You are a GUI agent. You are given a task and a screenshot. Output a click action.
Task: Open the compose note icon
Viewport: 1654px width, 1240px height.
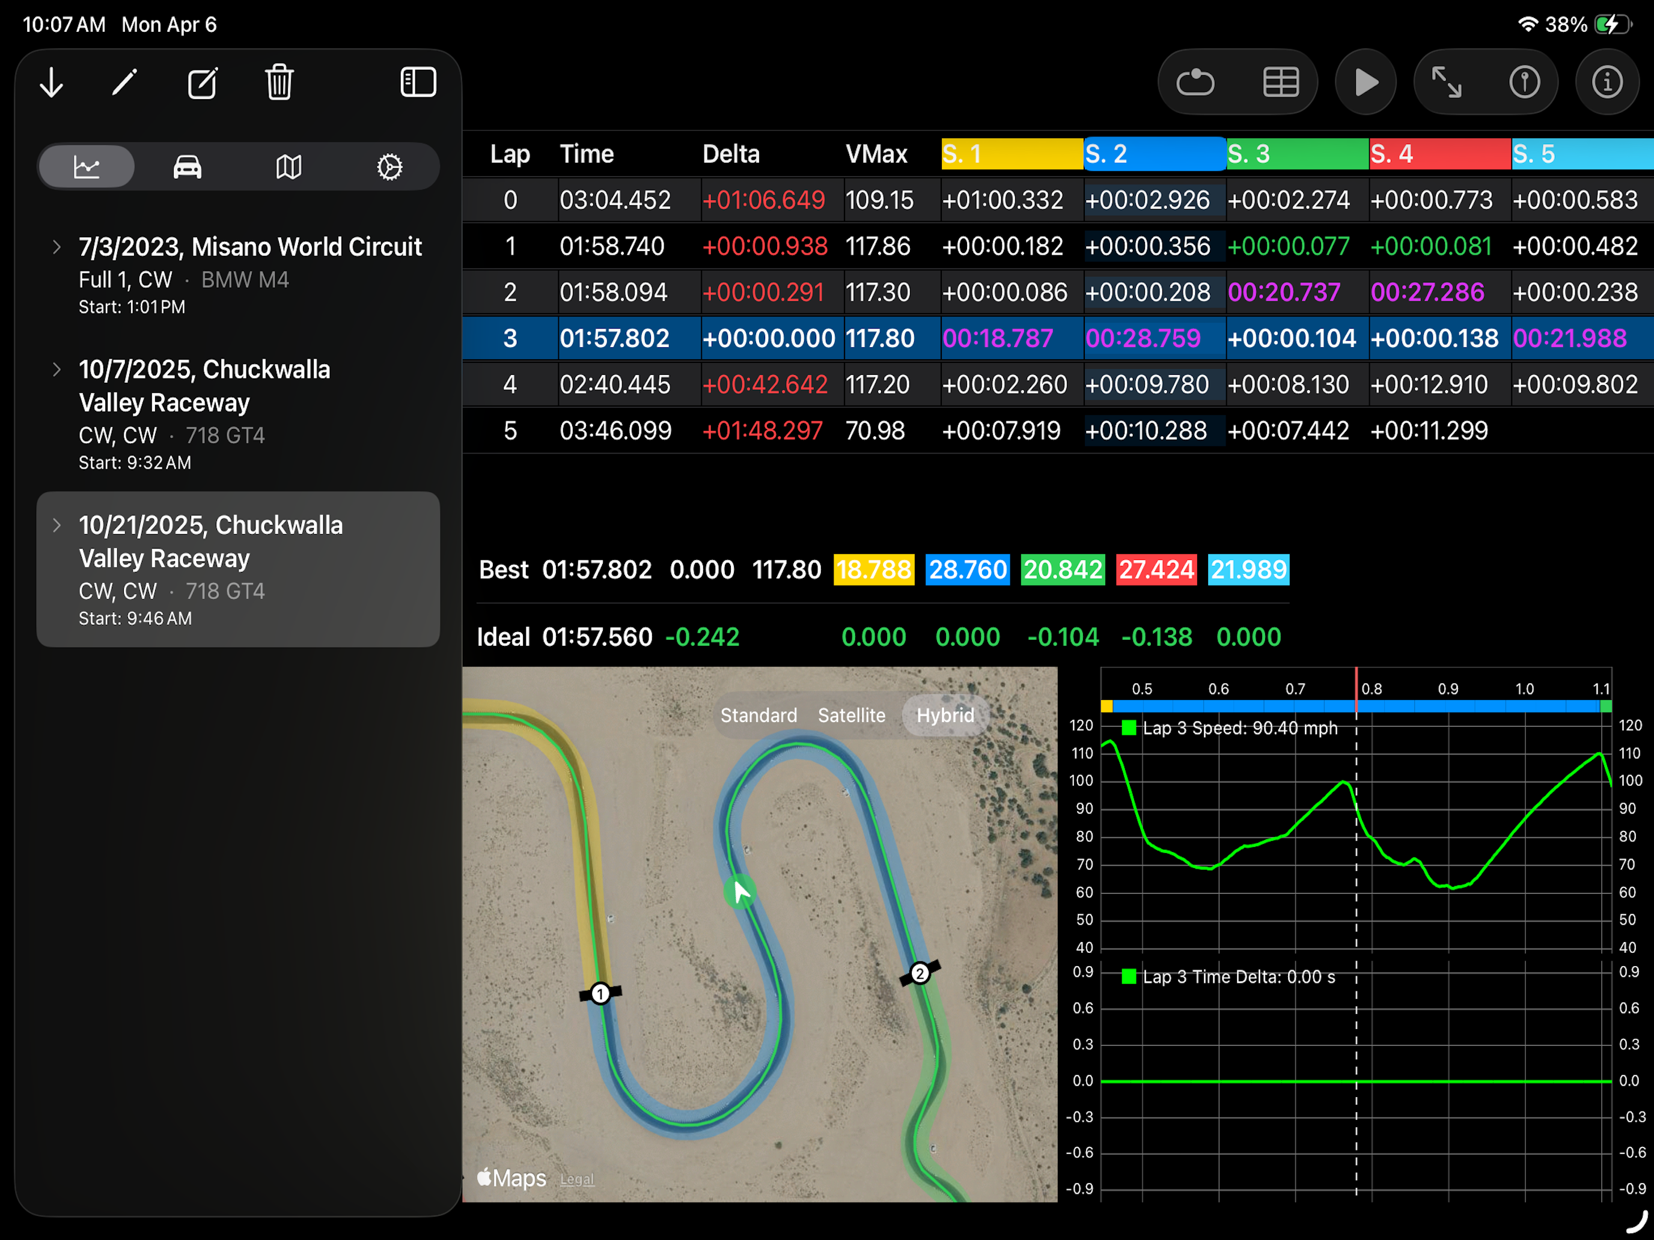(x=203, y=83)
